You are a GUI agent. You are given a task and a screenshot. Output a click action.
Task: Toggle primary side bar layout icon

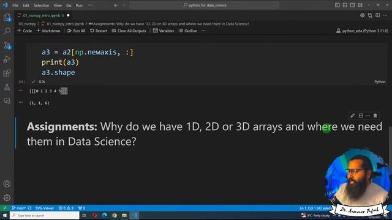[x=337, y=5]
